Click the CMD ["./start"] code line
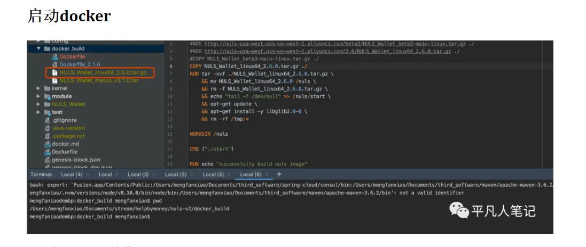Viewport: 586px width, 247px height. click(x=212, y=149)
